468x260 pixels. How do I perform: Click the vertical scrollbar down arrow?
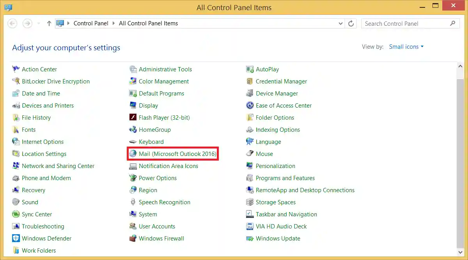[460, 251]
